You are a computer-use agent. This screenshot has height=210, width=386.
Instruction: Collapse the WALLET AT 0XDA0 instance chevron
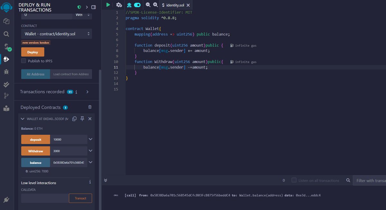(23, 119)
